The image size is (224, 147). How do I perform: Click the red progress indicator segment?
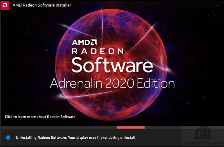pos(131,127)
